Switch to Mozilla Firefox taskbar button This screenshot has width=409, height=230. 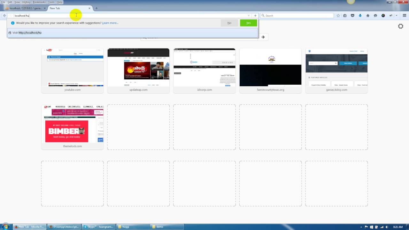tap(29, 227)
